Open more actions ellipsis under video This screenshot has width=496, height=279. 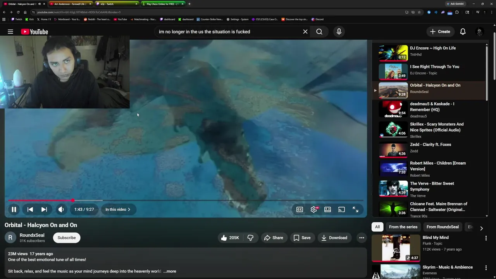[362, 238]
